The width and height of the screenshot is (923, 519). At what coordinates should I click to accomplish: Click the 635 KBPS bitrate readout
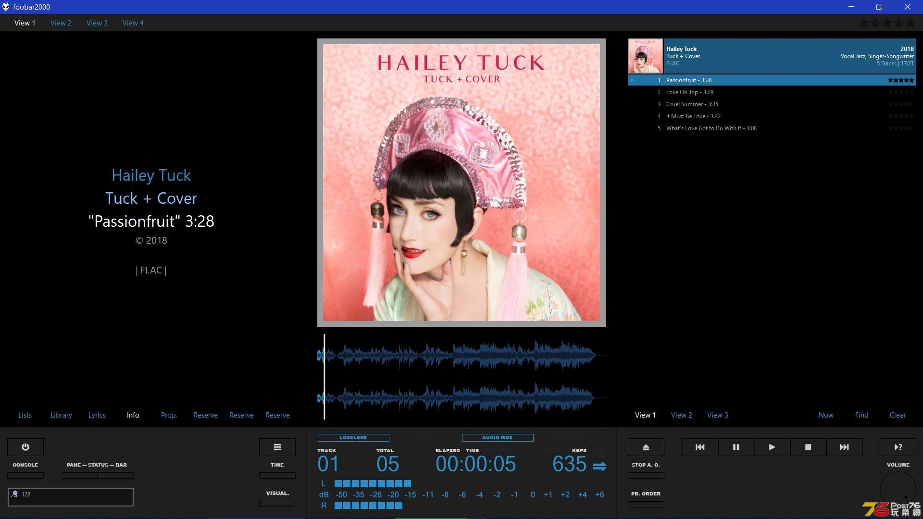point(569,464)
